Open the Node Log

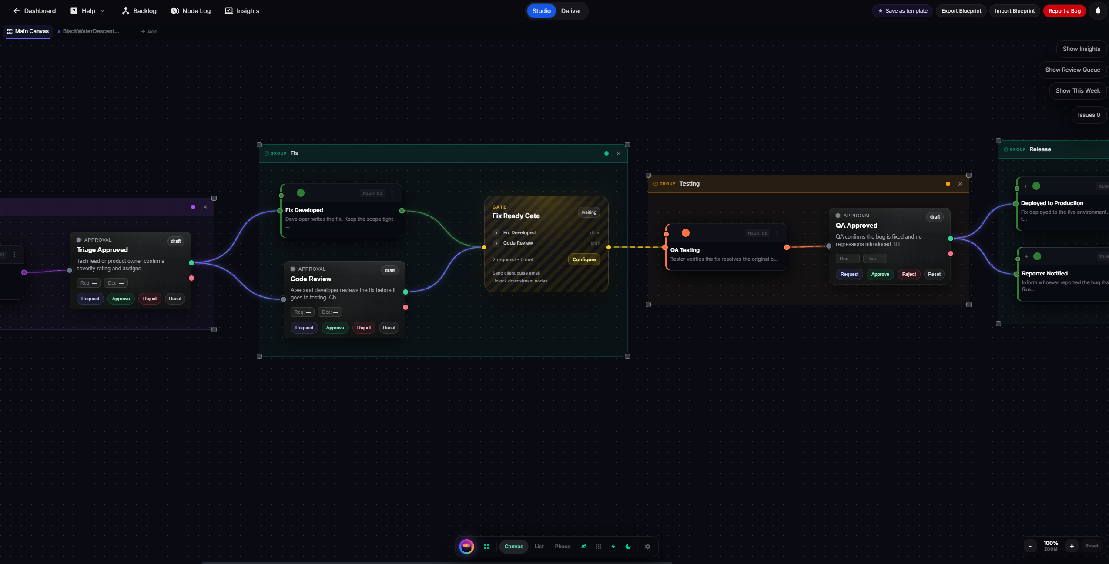pos(191,11)
